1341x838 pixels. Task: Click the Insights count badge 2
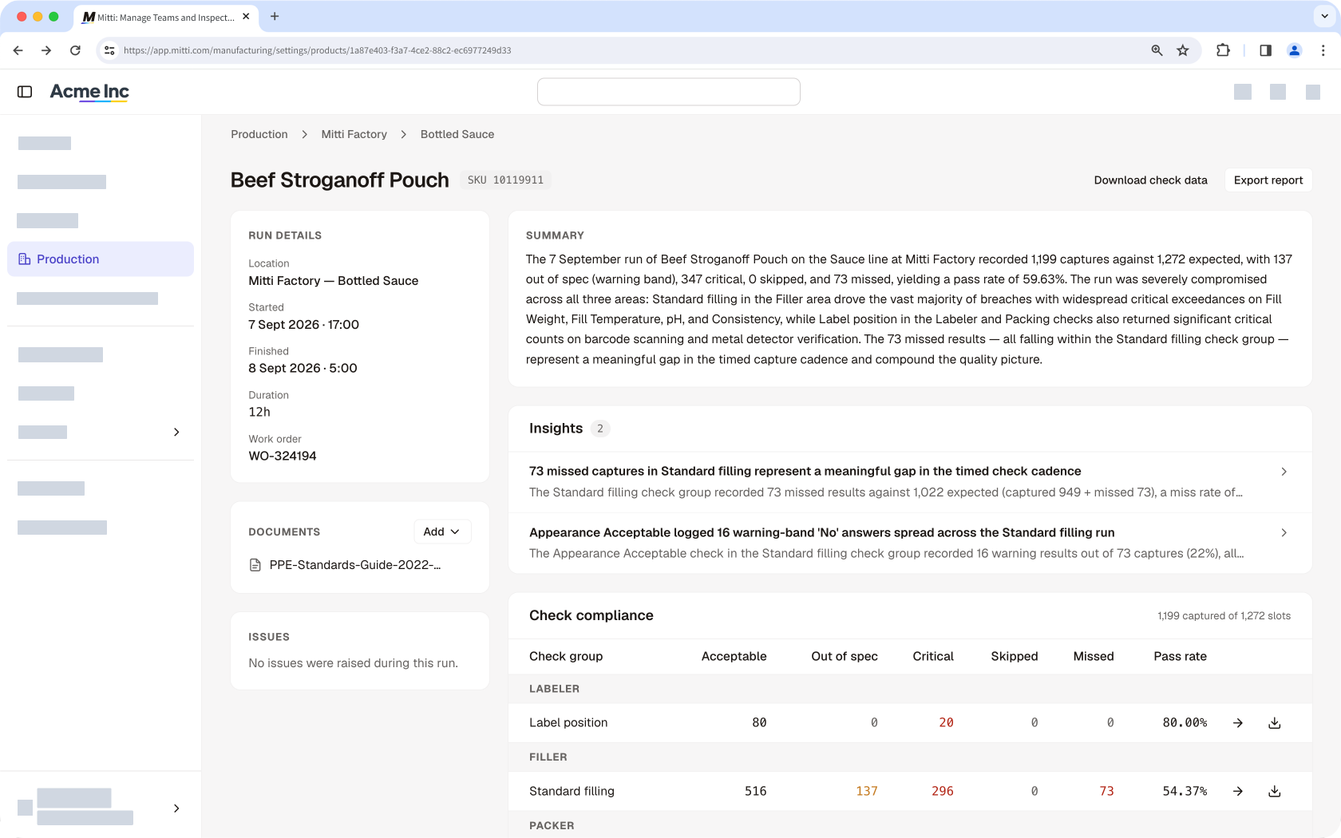[x=600, y=429]
